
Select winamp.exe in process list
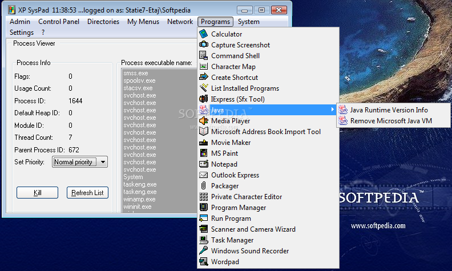click(x=139, y=199)
